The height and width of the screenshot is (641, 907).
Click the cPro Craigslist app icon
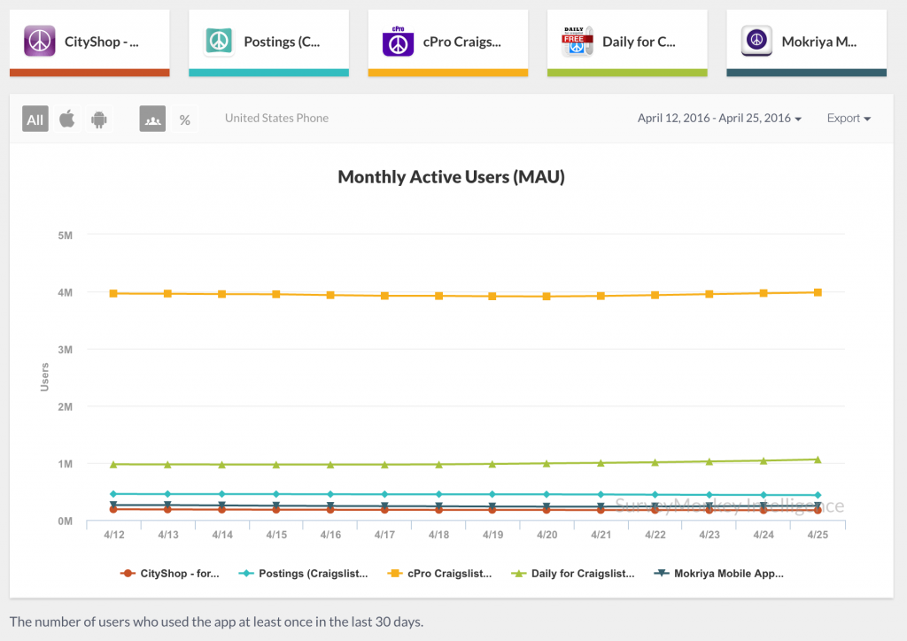click(x=398, y=42)
